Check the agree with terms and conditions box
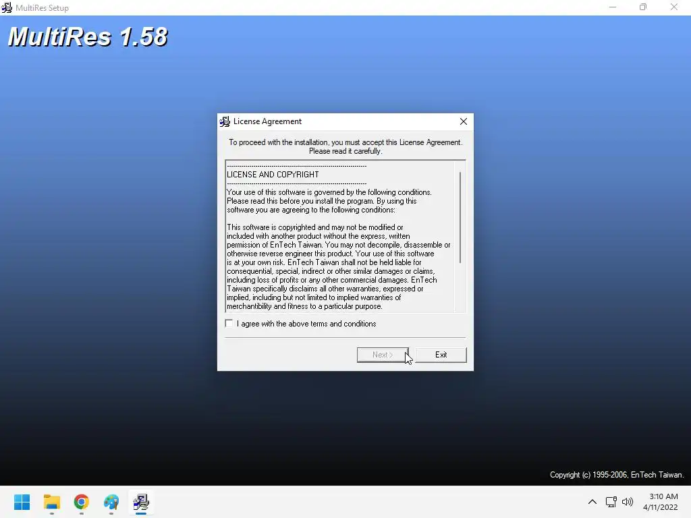 click(x=229, y=323)
